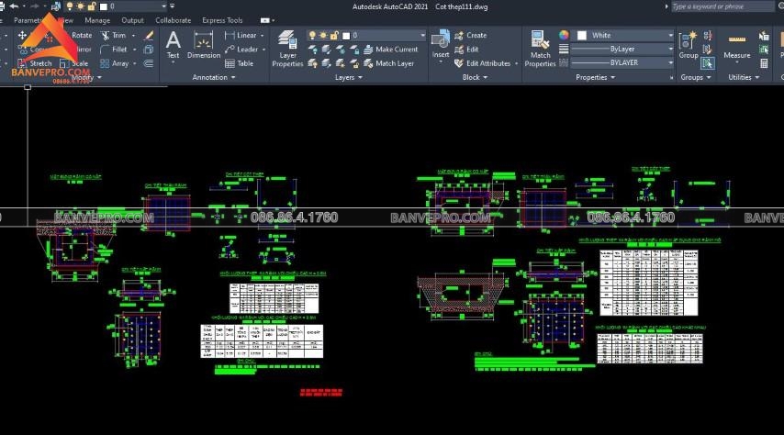Open the Collaborate ribbon tab
The image size is (784, 435).
pyautogui.click(x=173, y=20)
